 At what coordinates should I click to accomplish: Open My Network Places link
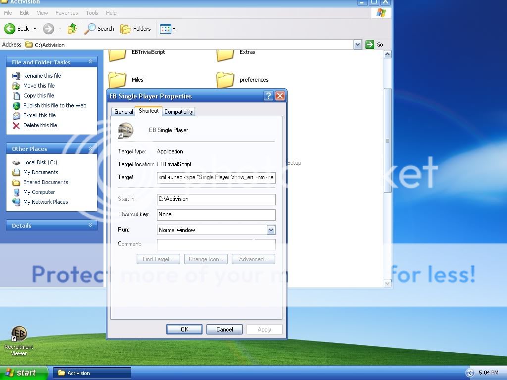click(46, 202)
